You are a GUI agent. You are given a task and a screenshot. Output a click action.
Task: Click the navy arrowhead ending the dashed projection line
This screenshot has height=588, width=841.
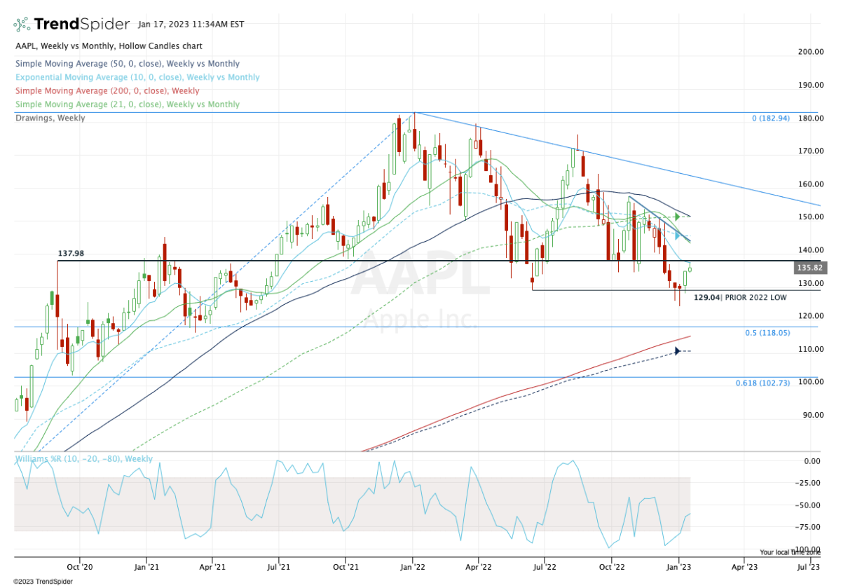click(x=676, y=350)
